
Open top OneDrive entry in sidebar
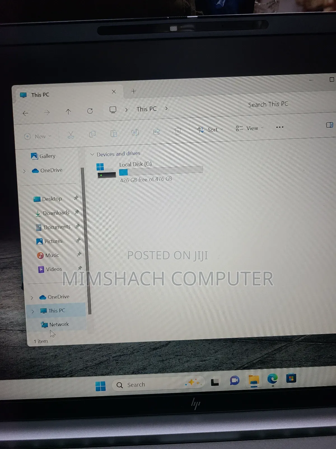47,170
